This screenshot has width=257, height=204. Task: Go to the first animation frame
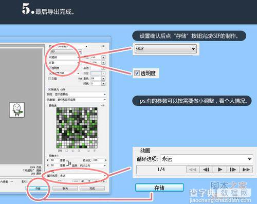193,170
